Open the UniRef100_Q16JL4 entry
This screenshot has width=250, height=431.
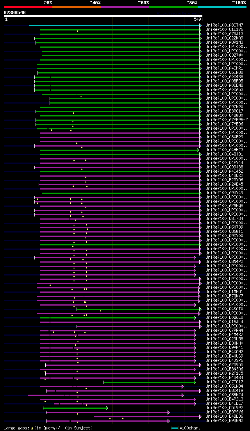(224, 322)
